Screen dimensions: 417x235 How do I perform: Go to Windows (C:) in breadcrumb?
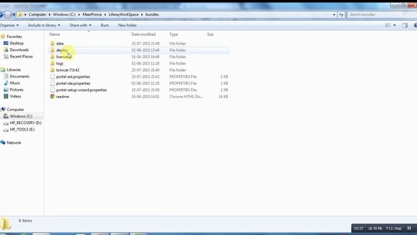click(x=64, y=14)
